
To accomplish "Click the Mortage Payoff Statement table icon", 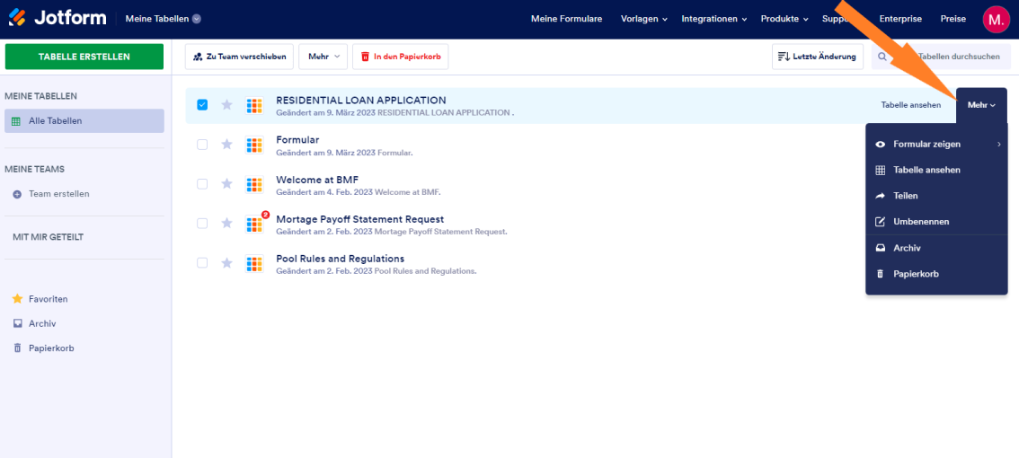I will 254,224.
